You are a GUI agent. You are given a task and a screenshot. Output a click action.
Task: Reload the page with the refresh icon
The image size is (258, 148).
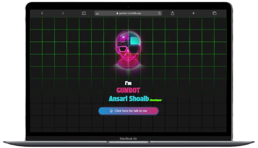tap(159, 13)
